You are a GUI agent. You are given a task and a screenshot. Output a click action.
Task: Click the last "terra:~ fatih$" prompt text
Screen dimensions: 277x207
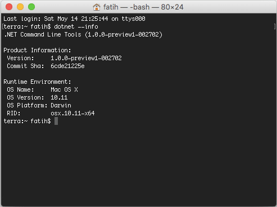(27, 121)
